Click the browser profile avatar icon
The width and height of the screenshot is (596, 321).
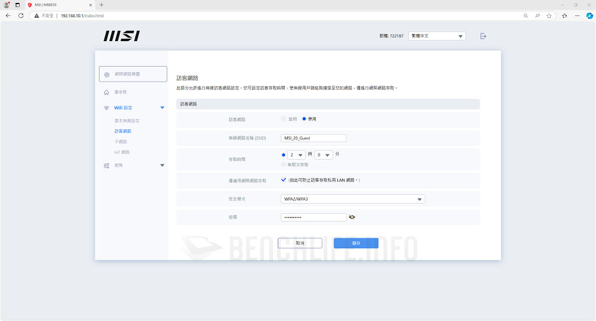point(7,5)
